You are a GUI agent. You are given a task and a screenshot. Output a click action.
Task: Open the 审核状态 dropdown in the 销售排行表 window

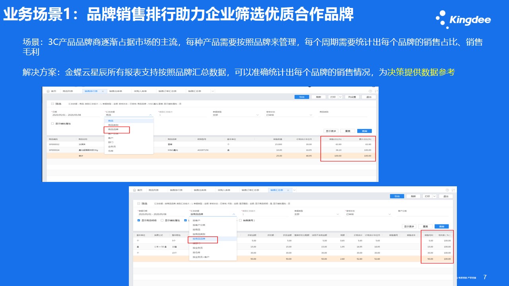[x=290, y=115]
